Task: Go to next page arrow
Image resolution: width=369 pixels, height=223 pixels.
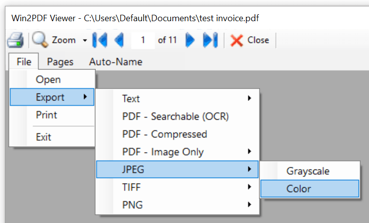Action: point(190,40)
